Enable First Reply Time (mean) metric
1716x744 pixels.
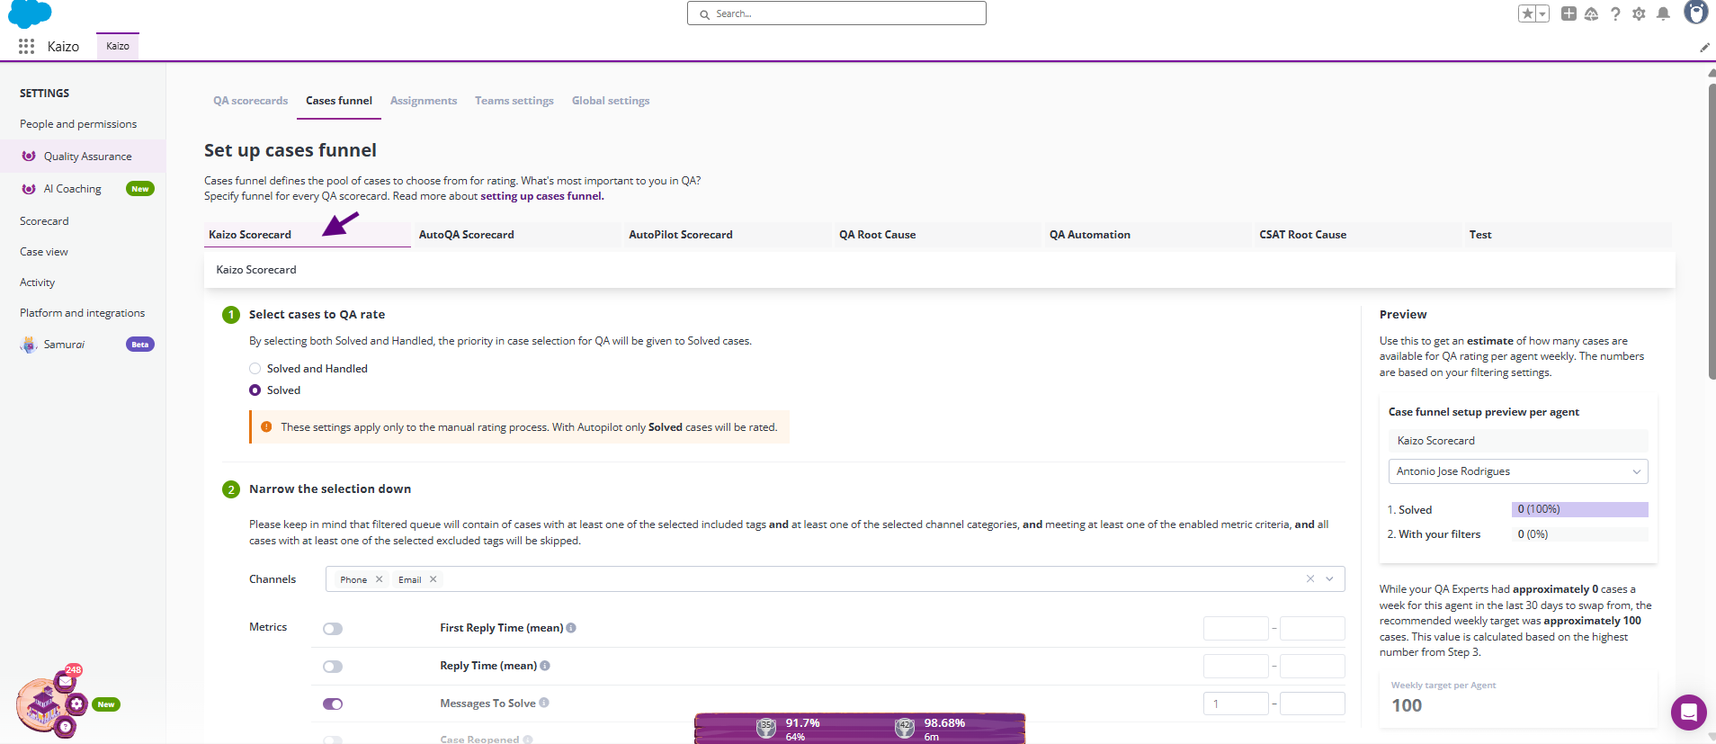(333, 629)
